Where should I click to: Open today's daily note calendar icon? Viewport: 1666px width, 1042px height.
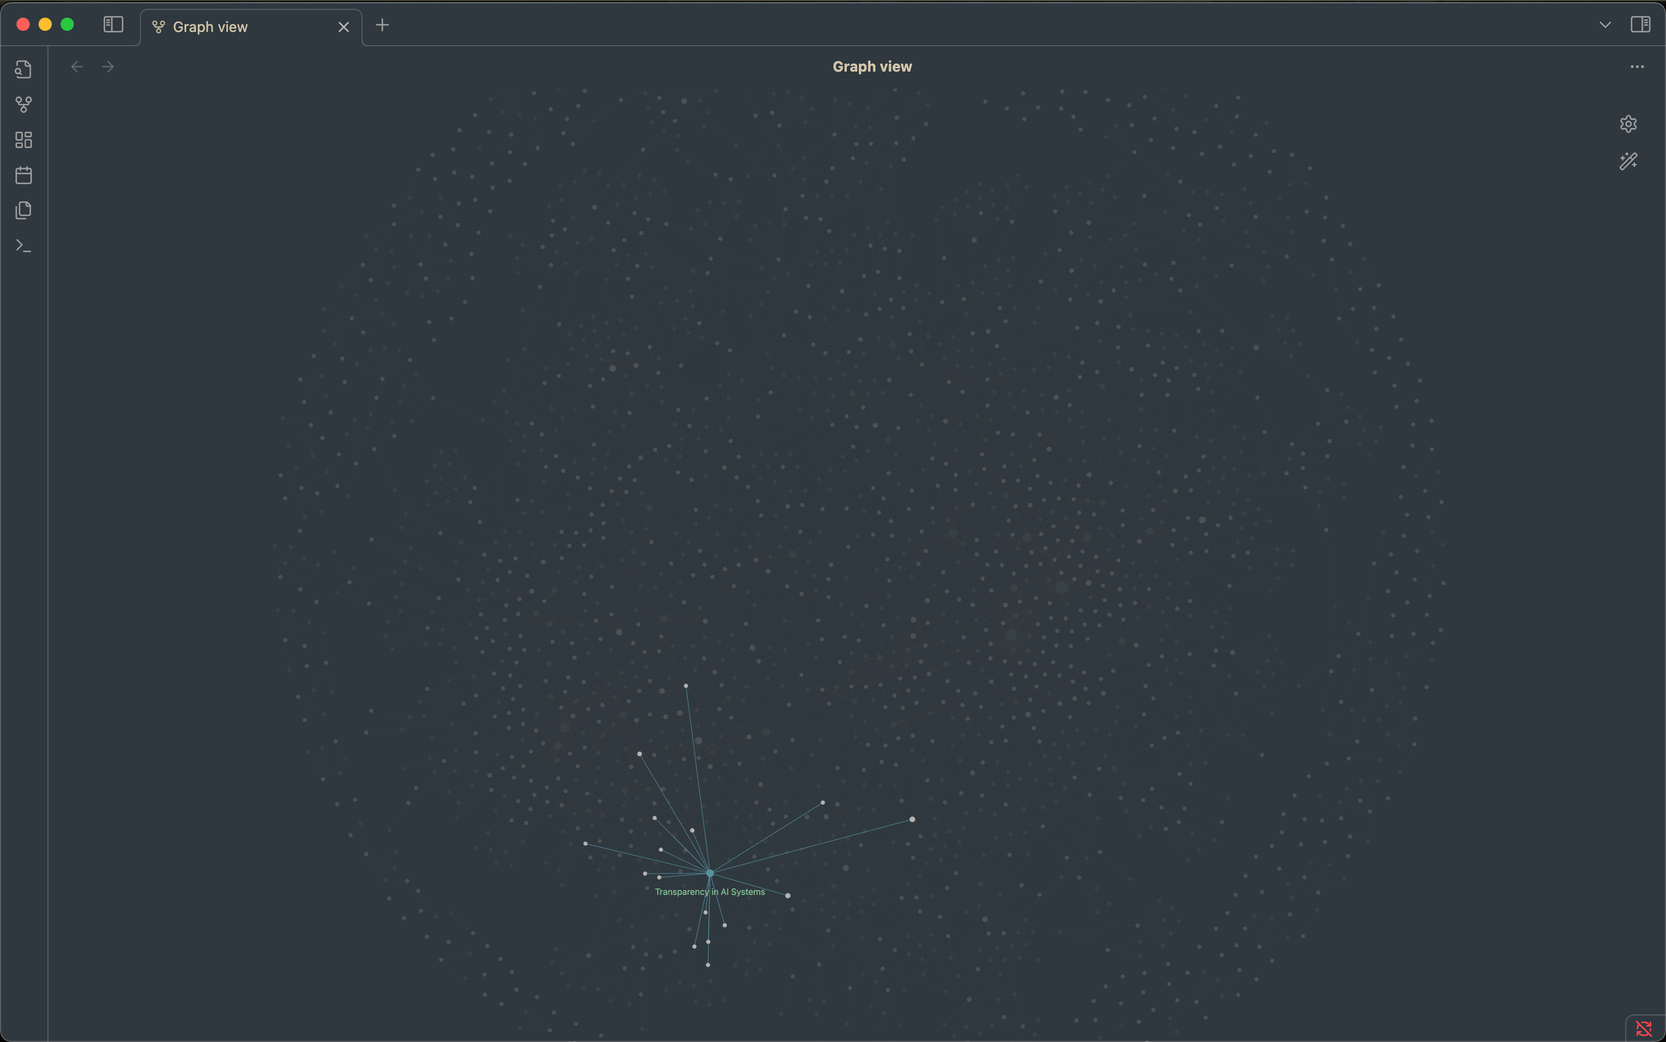[x=24, y=175]
